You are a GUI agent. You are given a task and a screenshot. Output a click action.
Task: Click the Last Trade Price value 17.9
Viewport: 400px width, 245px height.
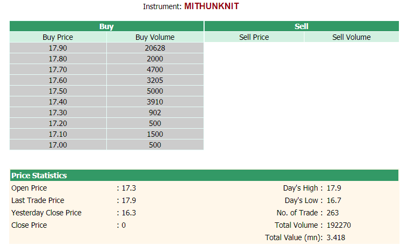pos(129,200)
